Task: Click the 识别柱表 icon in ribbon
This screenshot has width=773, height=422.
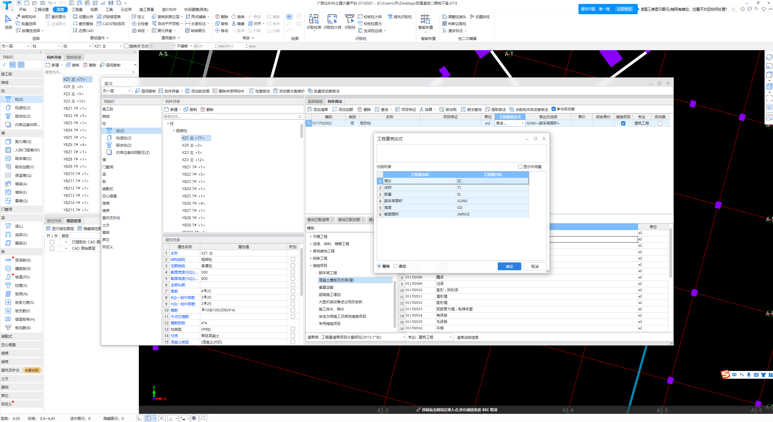Action: (x=314, y=21)
